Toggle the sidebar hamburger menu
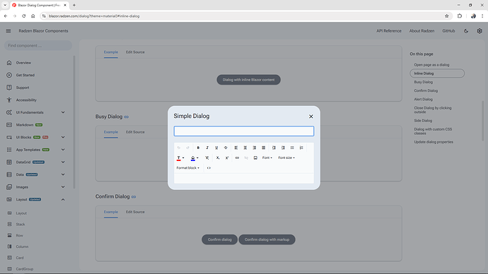The image size is (488, 274). coord(8,31)
